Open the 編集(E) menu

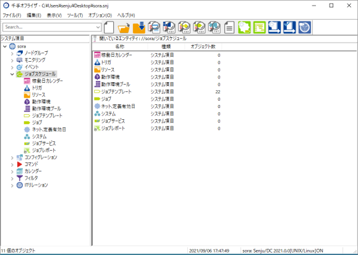click(34, 15)
